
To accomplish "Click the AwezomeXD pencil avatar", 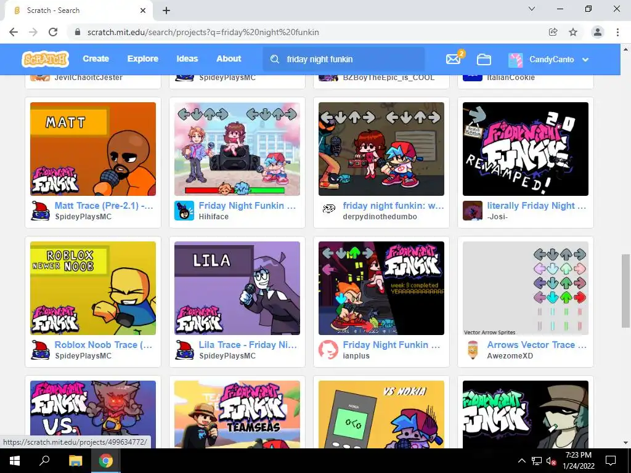I will click(473, 350).
